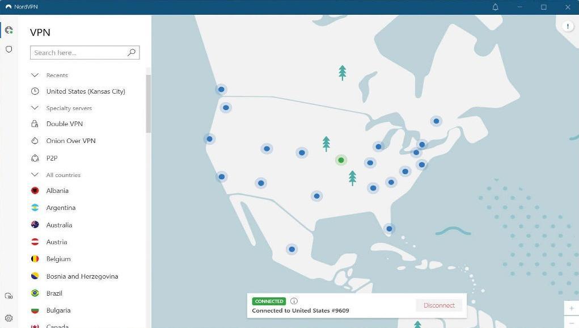Viewport: 579px width, 328px height.
Task: Click the Argentina country name
Action: coord(61,208)
